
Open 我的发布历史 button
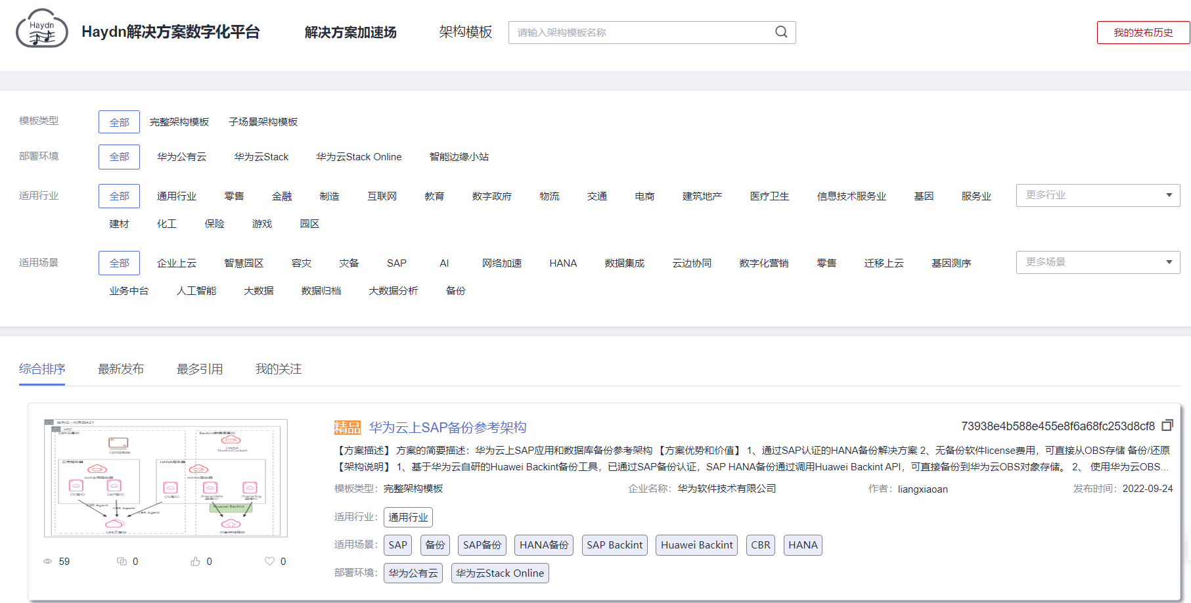[1143, 33]
